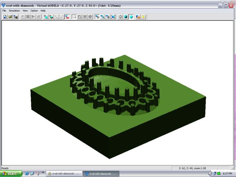Open the Simulation menu
236x177 pixels.
tap(14, 11)
